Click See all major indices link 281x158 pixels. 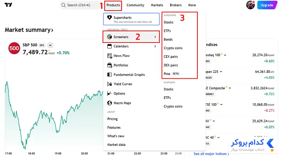[x=211, y=154]
